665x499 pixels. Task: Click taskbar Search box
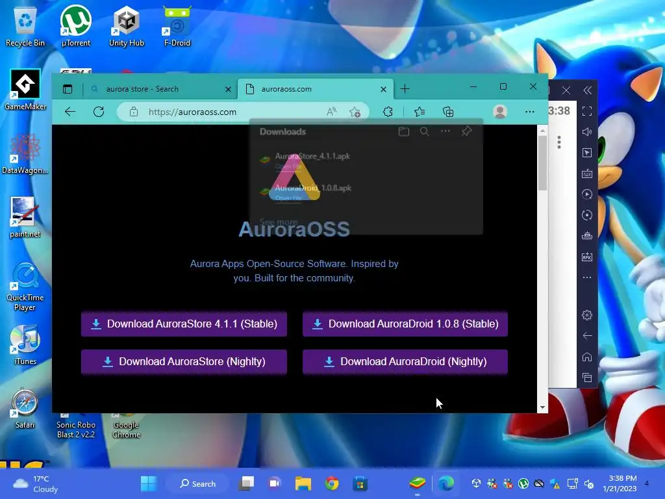(x=197, y=483)
